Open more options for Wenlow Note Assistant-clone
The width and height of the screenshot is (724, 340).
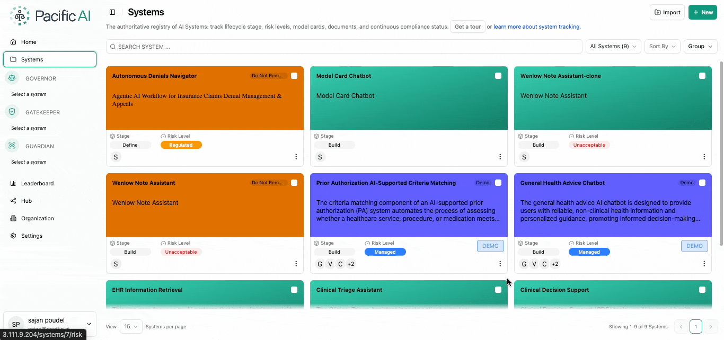pos(704,157)
